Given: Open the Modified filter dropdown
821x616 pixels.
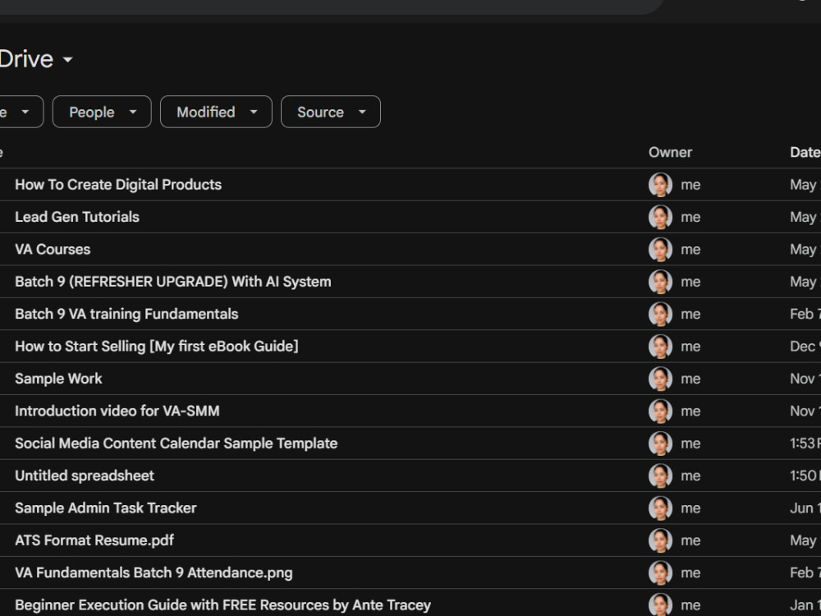Looking at the screenshot, I should [x=216, y=112].
